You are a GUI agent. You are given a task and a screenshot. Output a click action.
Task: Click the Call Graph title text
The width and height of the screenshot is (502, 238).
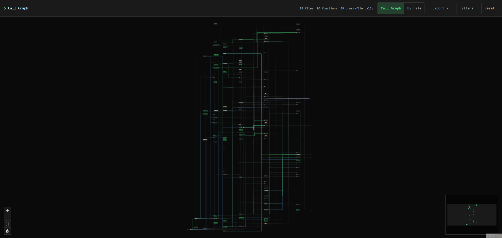18,8
